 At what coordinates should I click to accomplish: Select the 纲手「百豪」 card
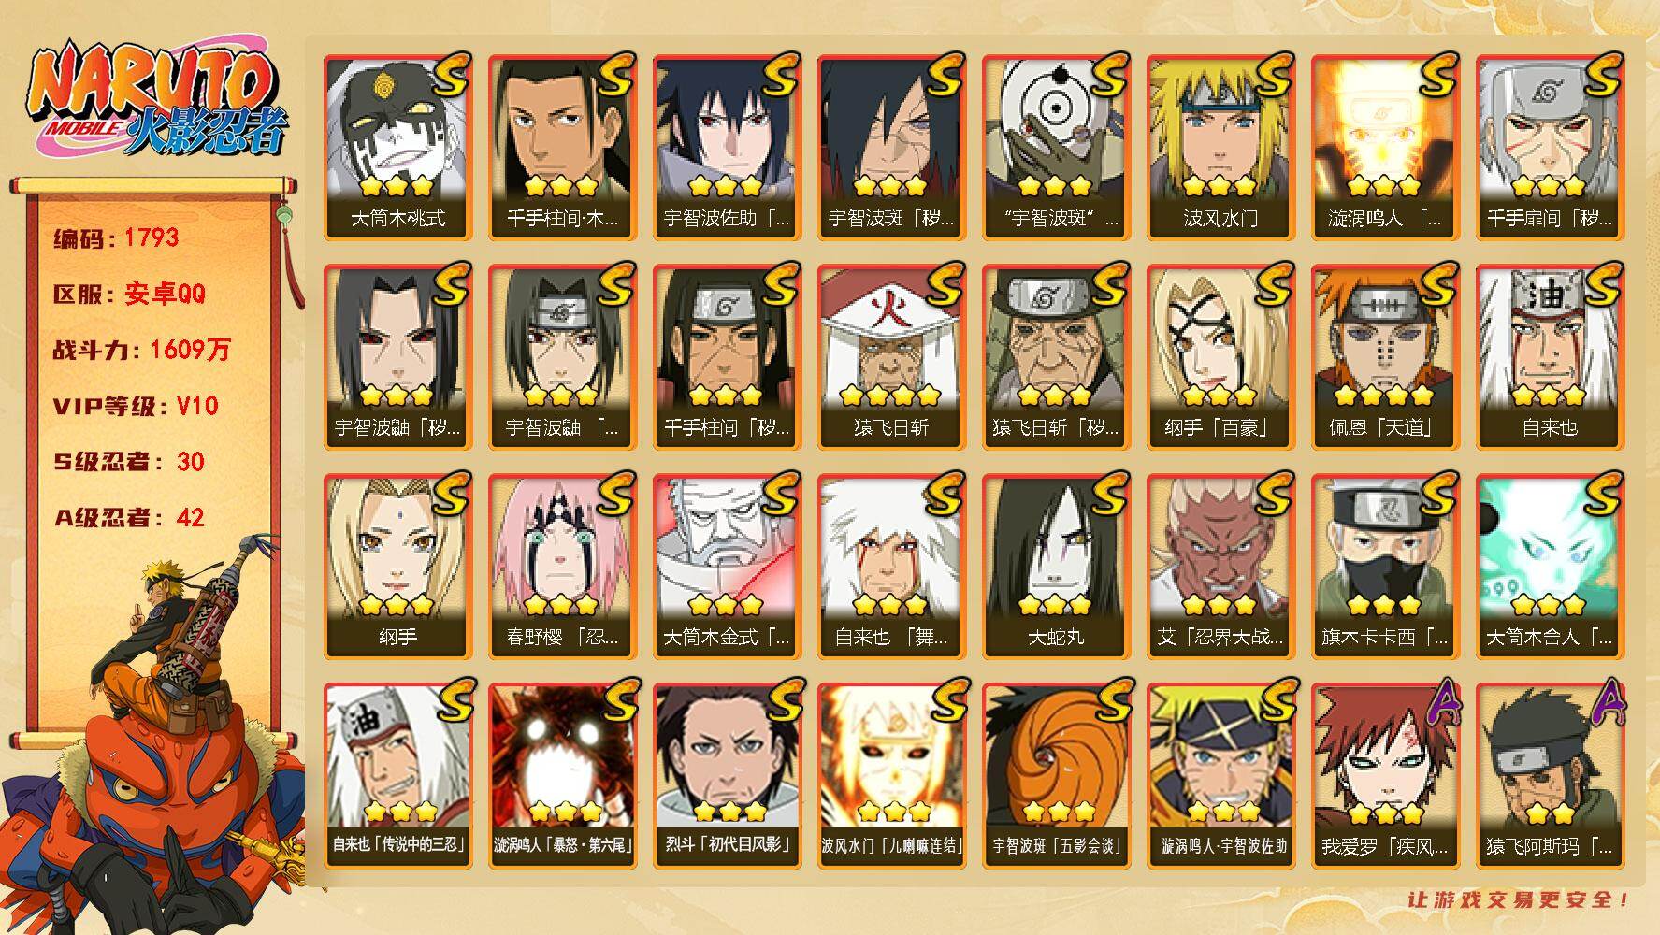pyautogui.click(x=1220, y=357)
